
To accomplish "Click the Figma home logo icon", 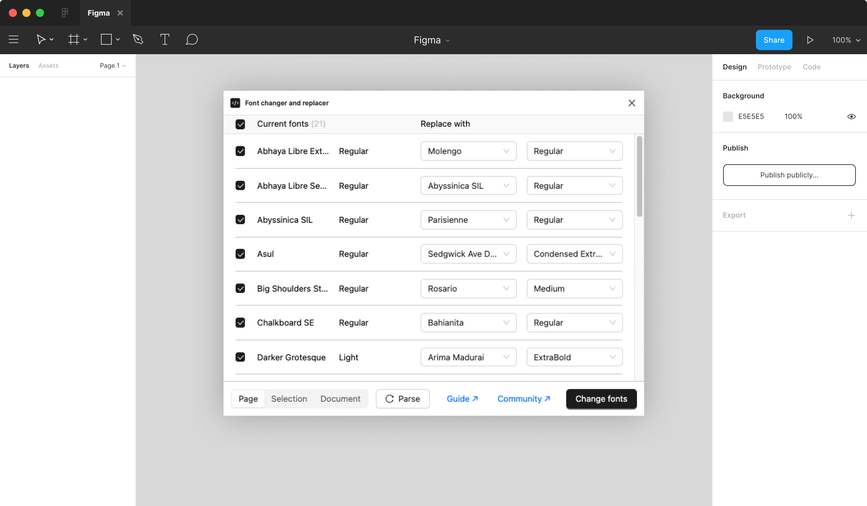I will 65,13.
